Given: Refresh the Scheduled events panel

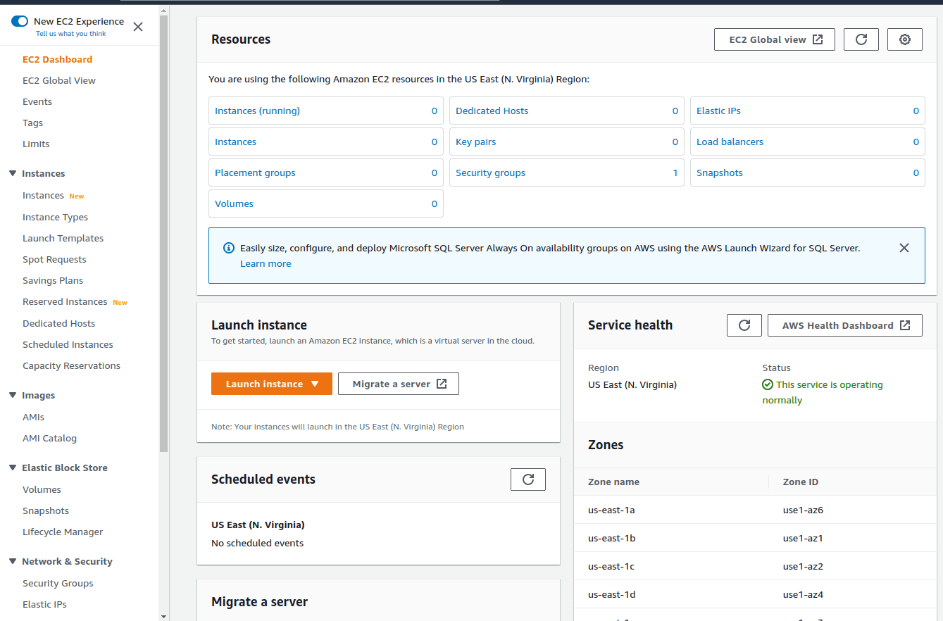Looking at the screenshot, I should (527, 479).
